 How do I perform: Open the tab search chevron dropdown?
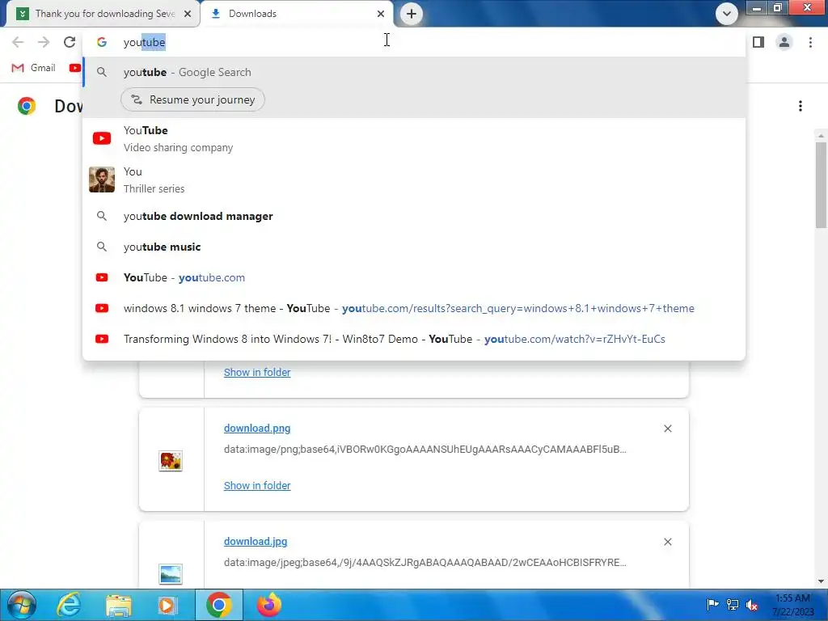click(x=727, y=14)
